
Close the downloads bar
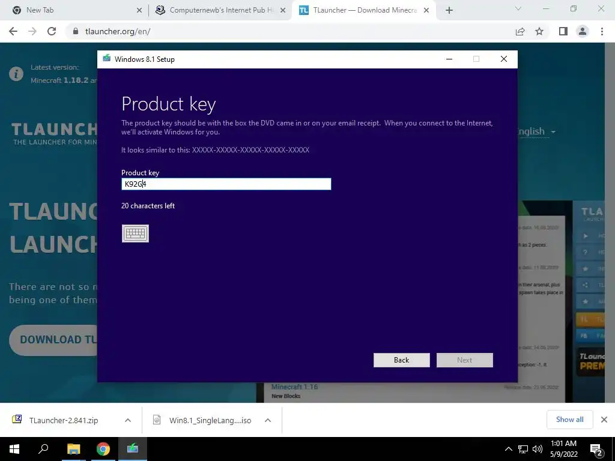coord(604,420)
